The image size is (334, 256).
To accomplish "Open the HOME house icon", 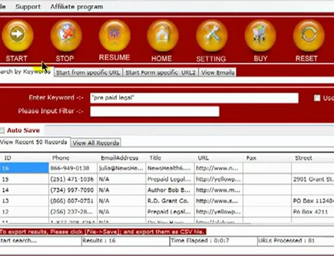I will (x=163, y=35).
